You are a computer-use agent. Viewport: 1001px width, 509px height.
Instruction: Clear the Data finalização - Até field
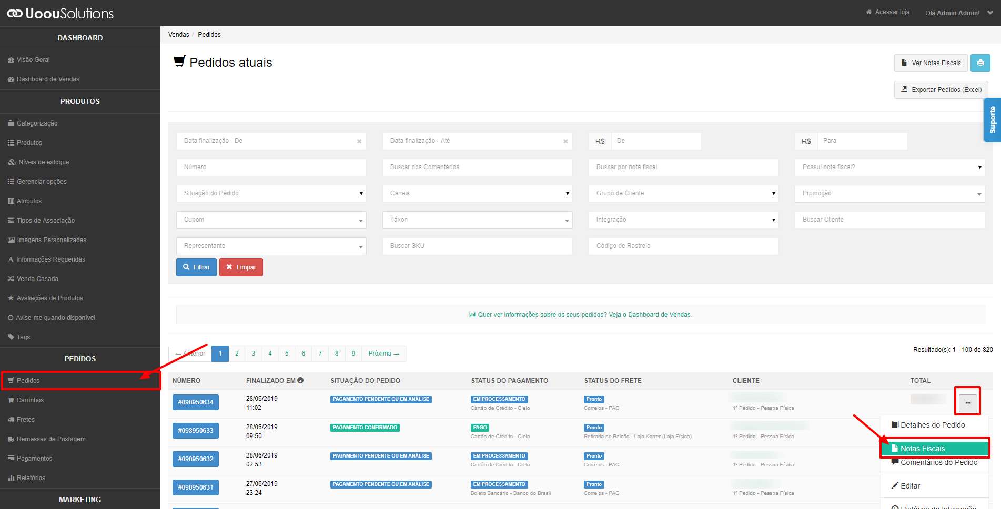tap(565, 141)
